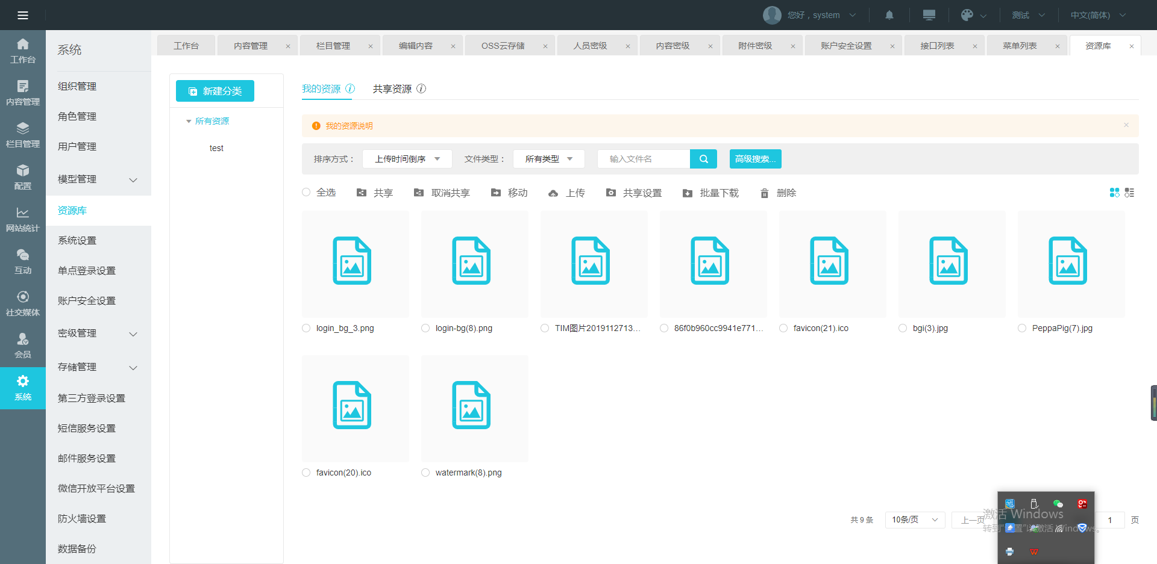Image resolution: width=1157 pixels, height=564 pixels.
Task: Click the search magnifier button
Action: click(x=703, y=159)
